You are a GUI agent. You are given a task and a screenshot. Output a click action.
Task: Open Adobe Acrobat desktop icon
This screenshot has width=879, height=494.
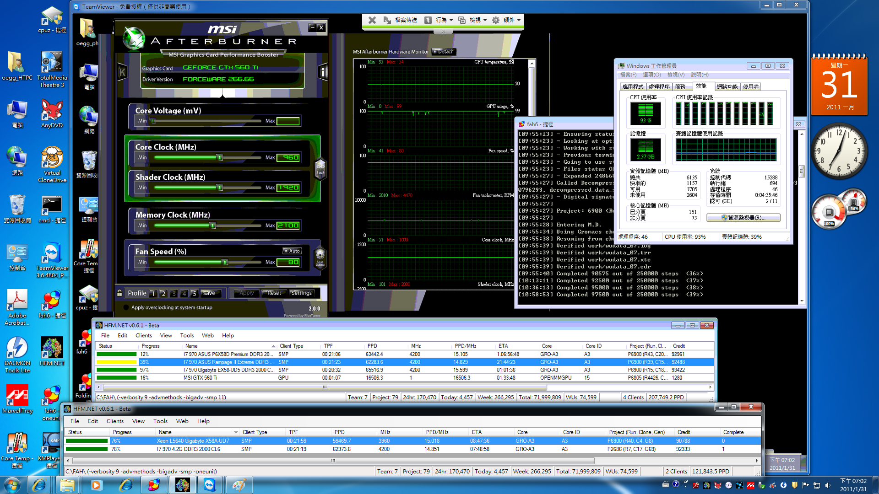coord(17,307)
